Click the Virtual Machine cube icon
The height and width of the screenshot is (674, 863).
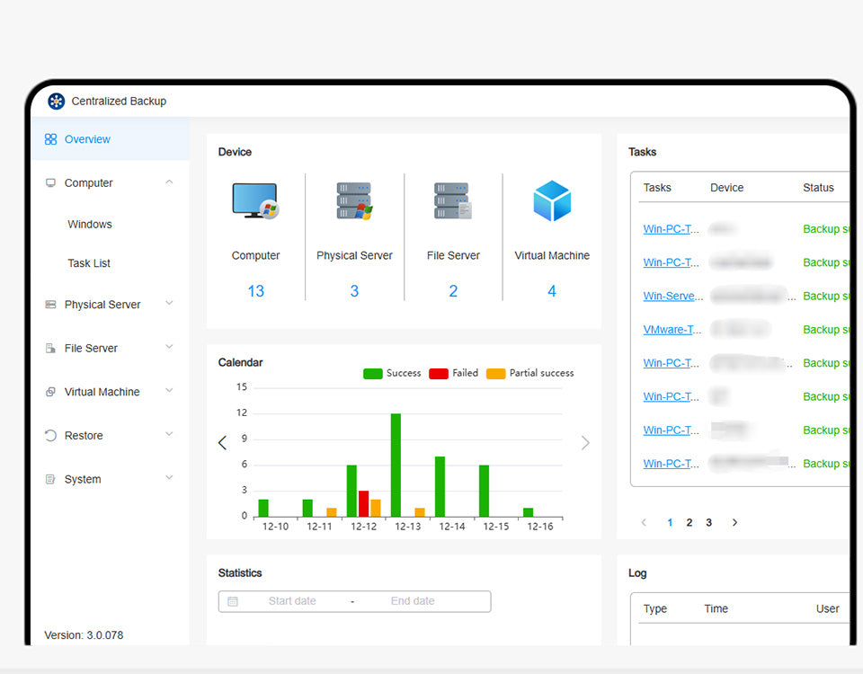tap(552, 201)
